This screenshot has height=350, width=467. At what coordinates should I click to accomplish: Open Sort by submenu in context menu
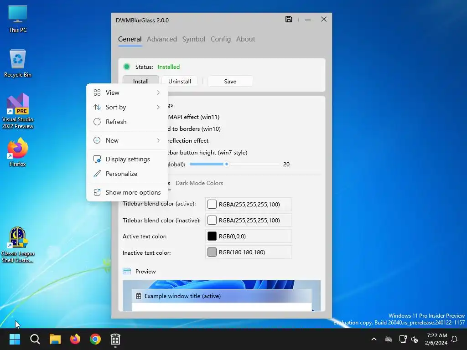(127, 107)
